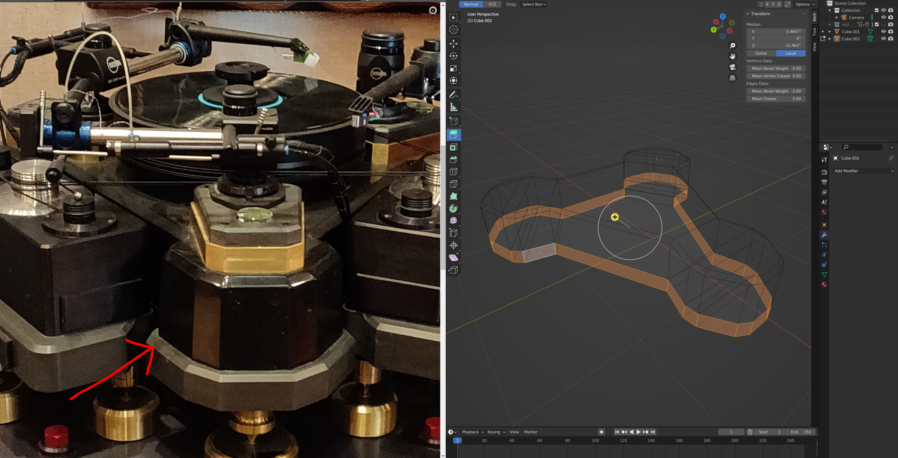
Task: Click the viewport pan hand icon
Action: coord(732,56)
